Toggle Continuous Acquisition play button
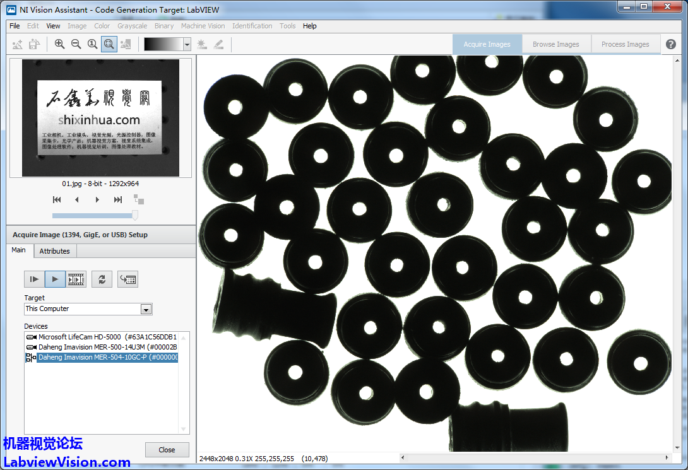 (x=55, y=279)
